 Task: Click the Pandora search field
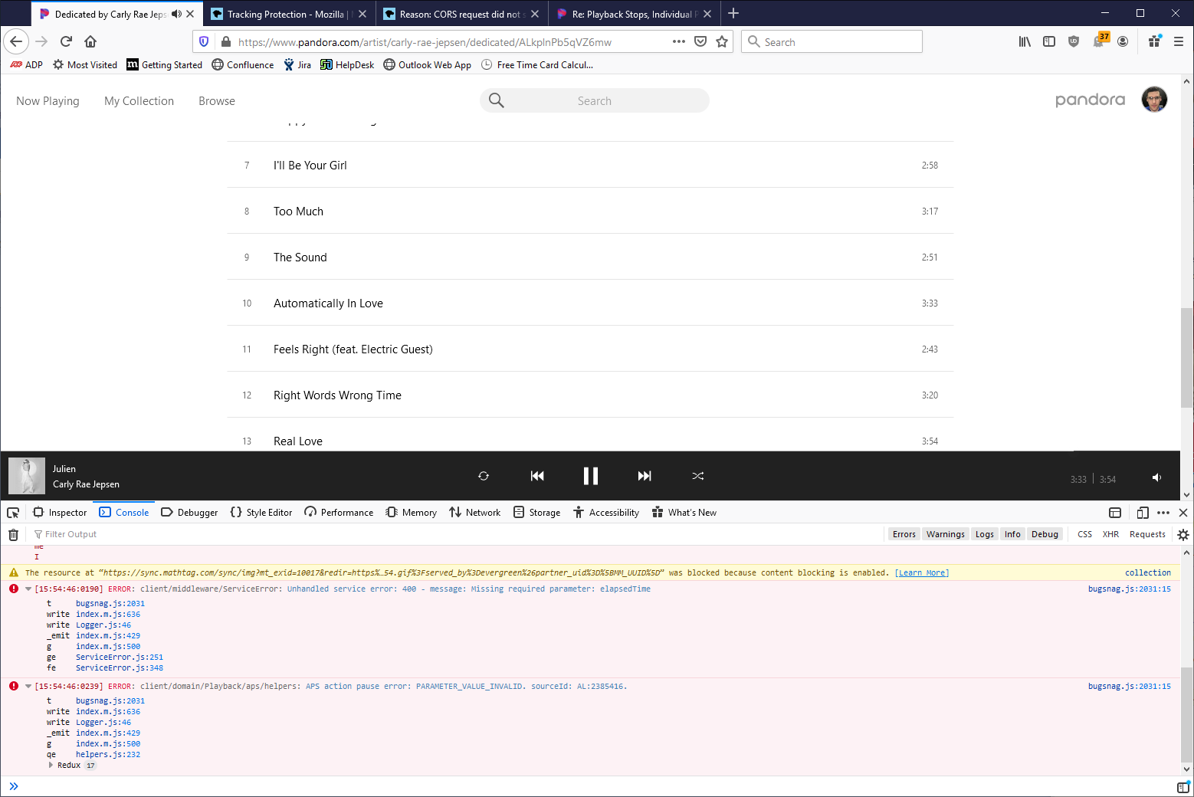(x=594, y=100)
